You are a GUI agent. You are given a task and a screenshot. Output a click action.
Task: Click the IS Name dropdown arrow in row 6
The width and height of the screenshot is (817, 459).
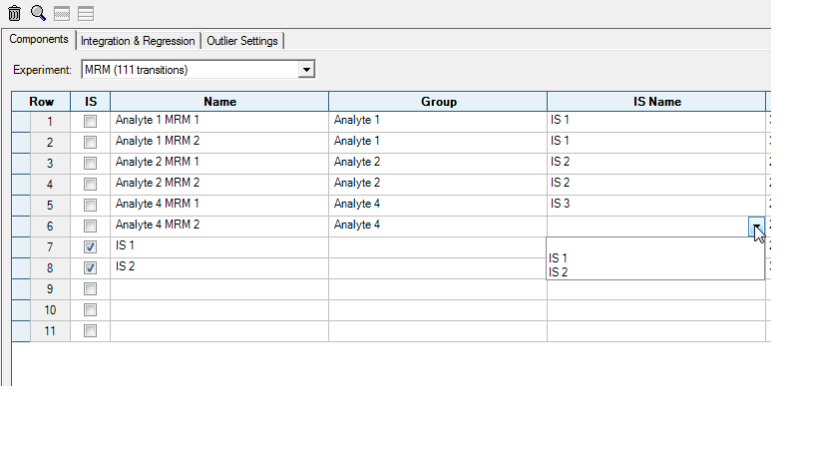coord(757,227)
